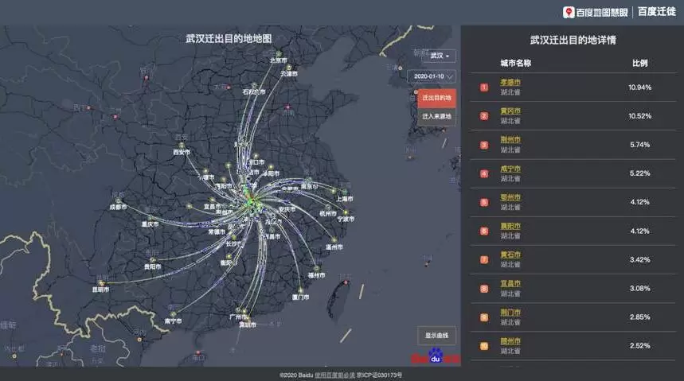Follow the 使用百度前必读 footer link
Viewport: 684px width, 381px height.
point(332,375)
